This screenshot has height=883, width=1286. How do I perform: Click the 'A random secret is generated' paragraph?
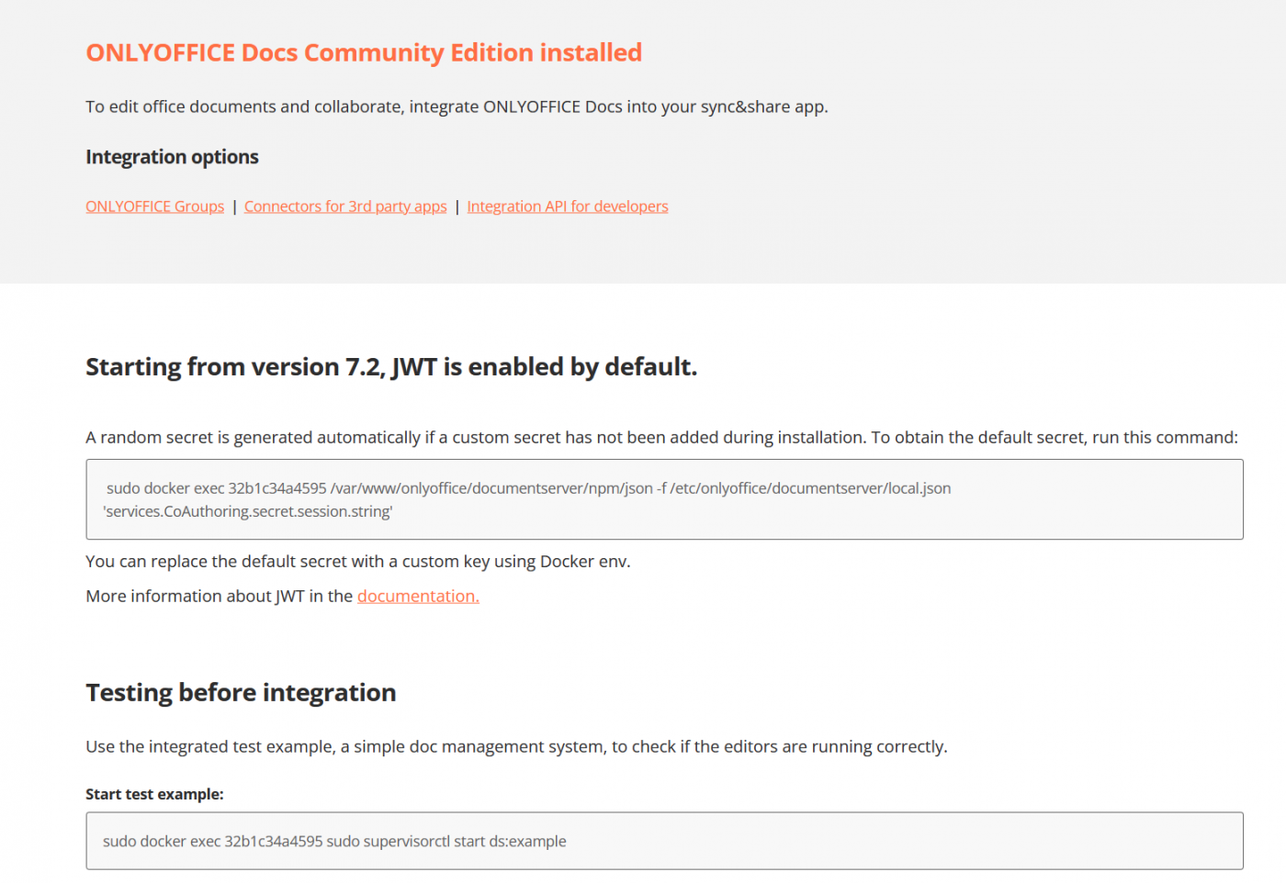click(661, 438)
